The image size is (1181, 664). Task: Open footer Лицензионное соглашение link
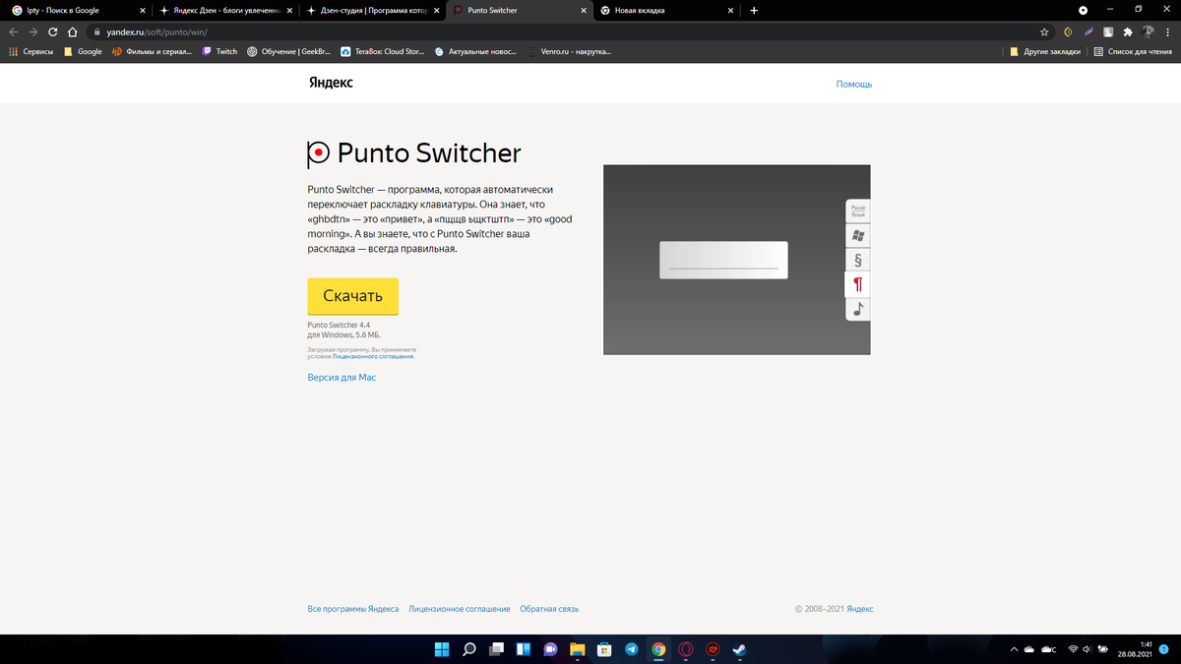click(460, 609)
